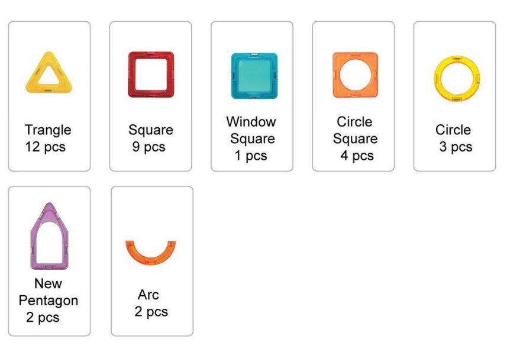
Task: Click the teal window square piece
Action: pyautogui.click(x=254, y=76)
